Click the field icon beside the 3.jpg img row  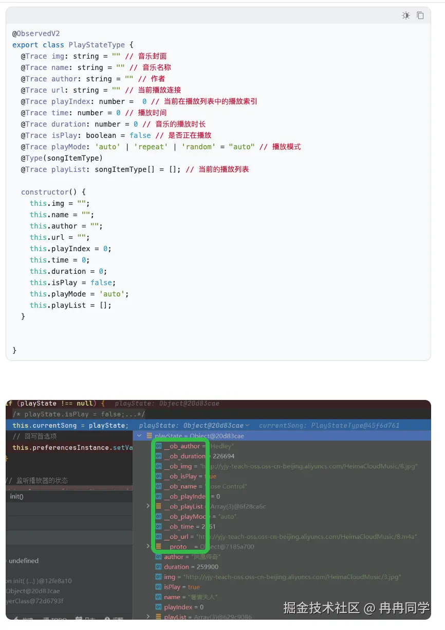tap(158, 577)
